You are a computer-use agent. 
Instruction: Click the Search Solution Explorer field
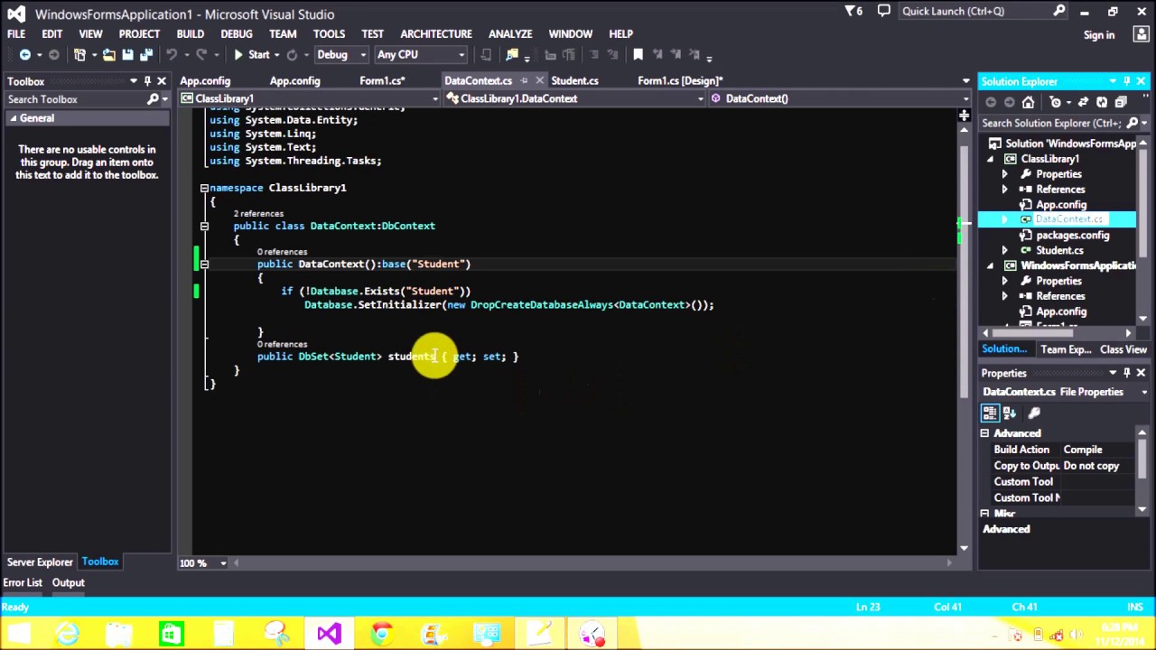point(1052,123)
